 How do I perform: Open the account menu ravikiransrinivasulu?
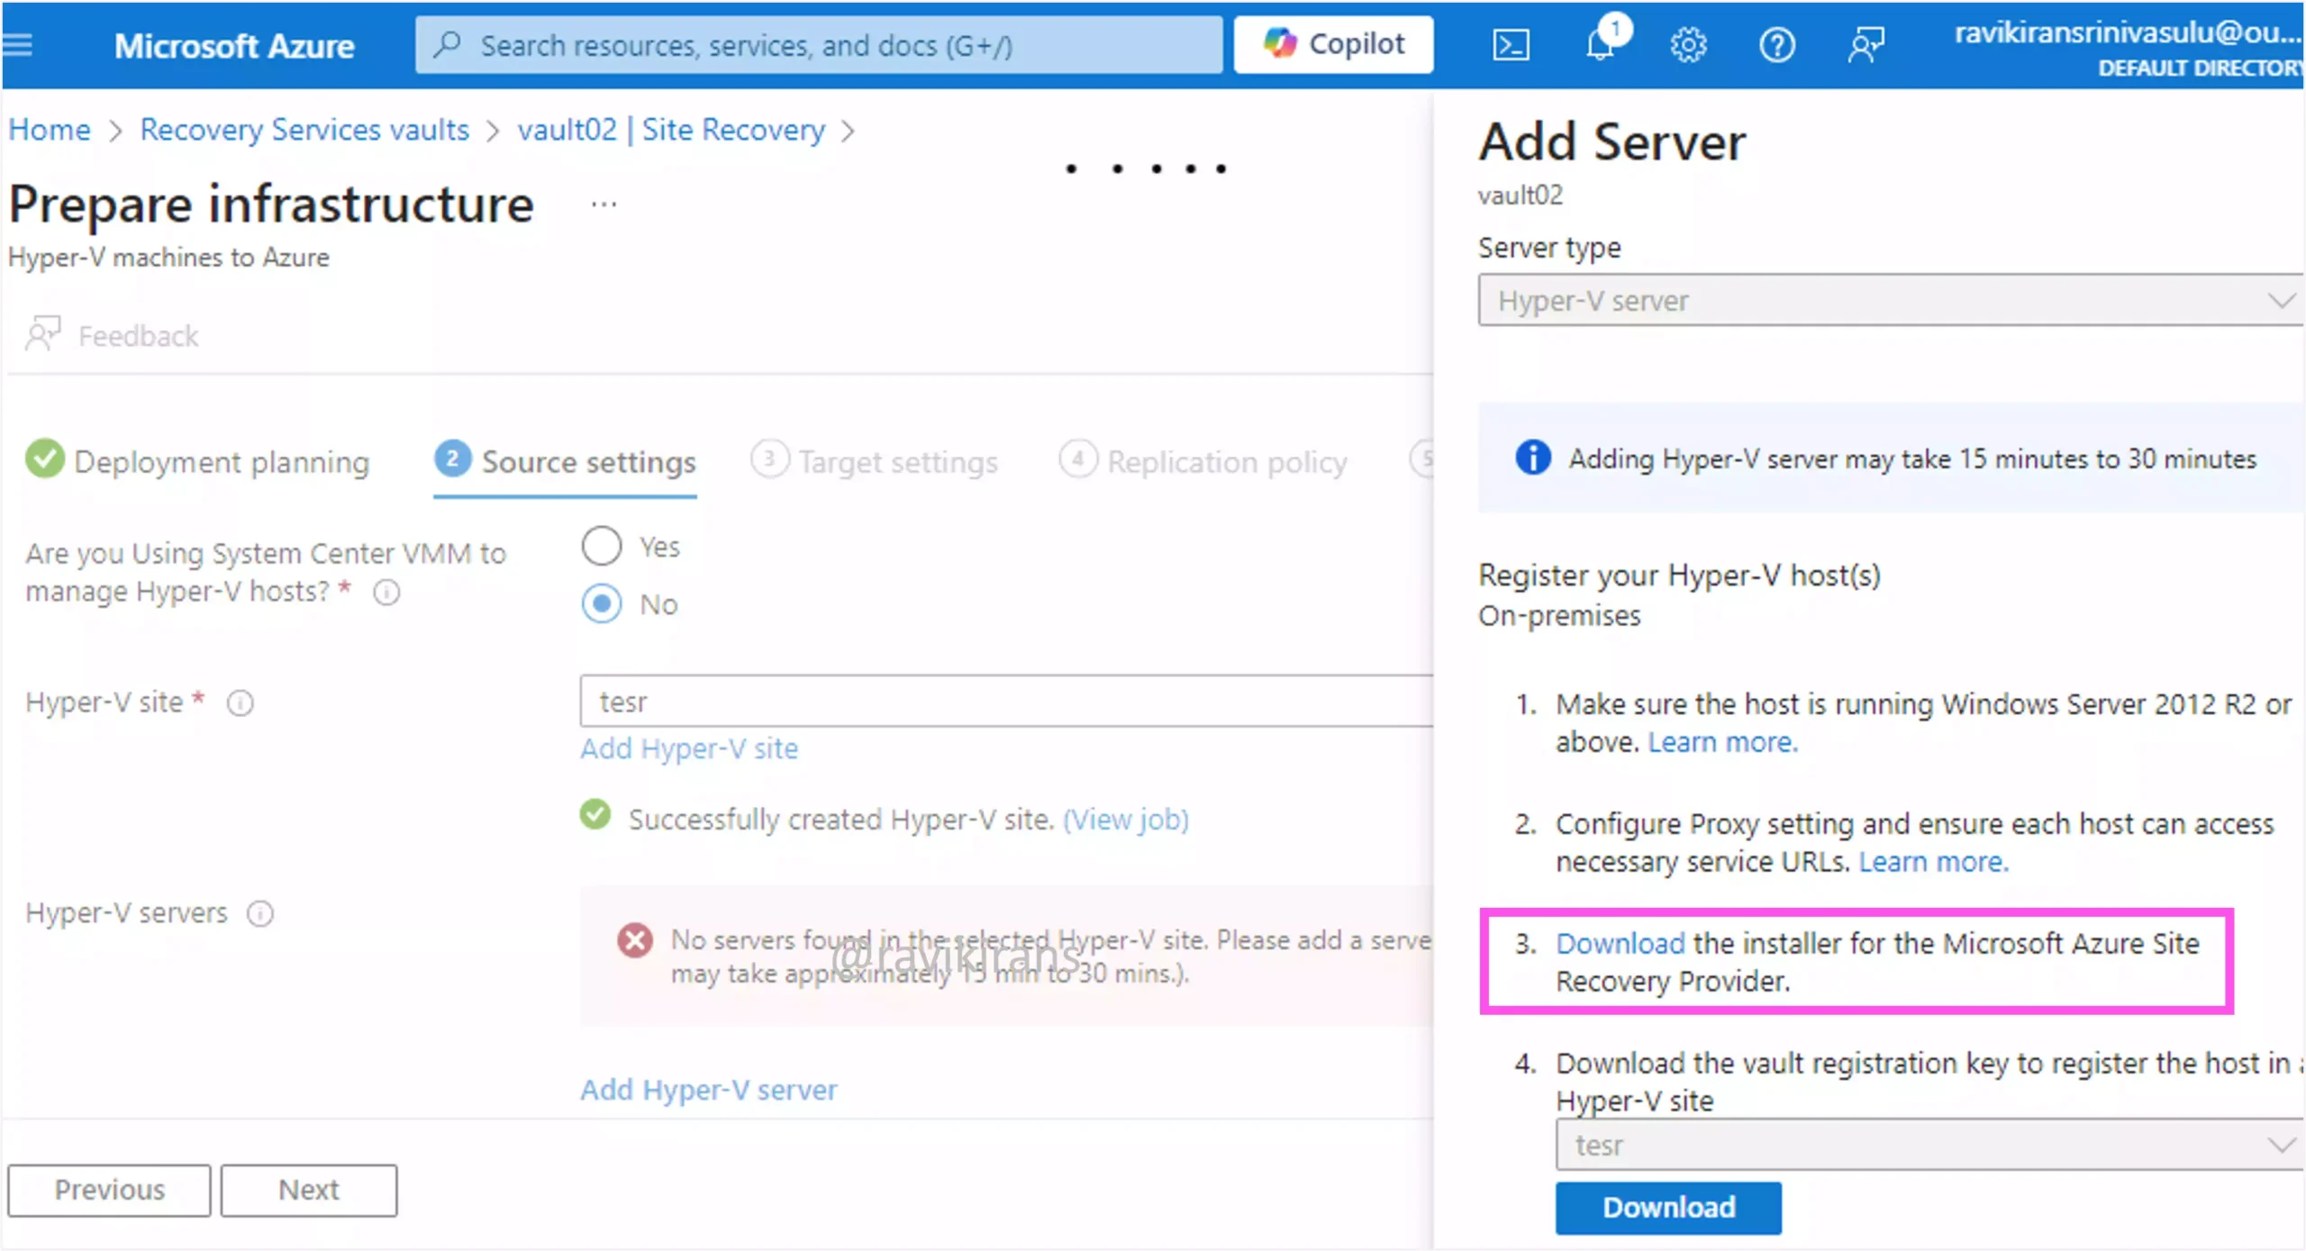click(2128, 47)
